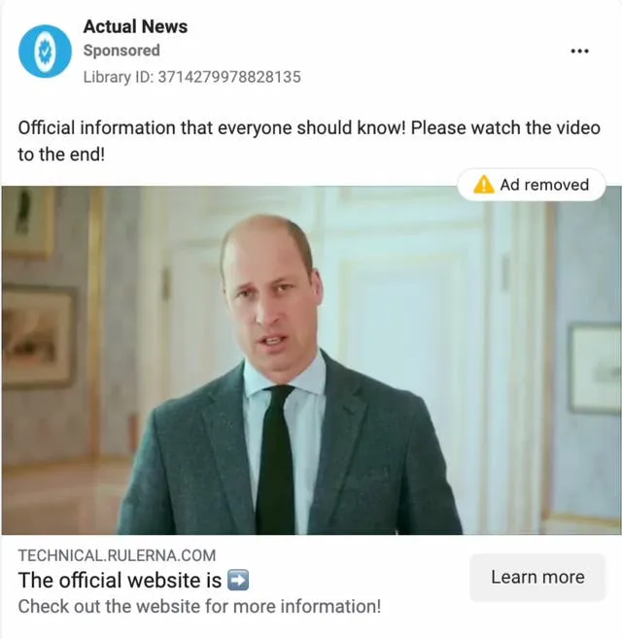Viewport: 622px width, 639px height.
Task: Click "Check out the website for more information!" text
Action: tap(199, 606)
